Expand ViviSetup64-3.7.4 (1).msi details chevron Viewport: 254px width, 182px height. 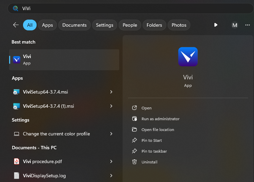[111, 106]
